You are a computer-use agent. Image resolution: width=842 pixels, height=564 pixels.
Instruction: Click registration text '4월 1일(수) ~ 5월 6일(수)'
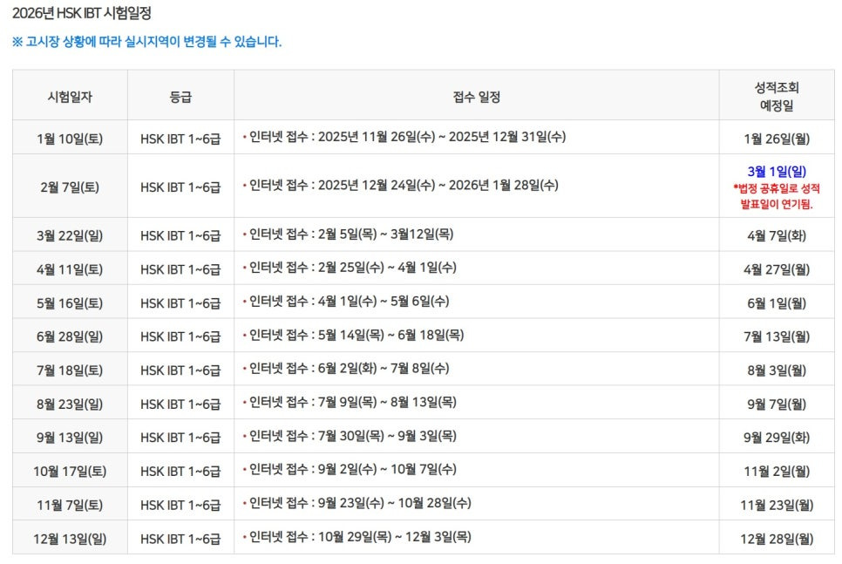(384, 302)
